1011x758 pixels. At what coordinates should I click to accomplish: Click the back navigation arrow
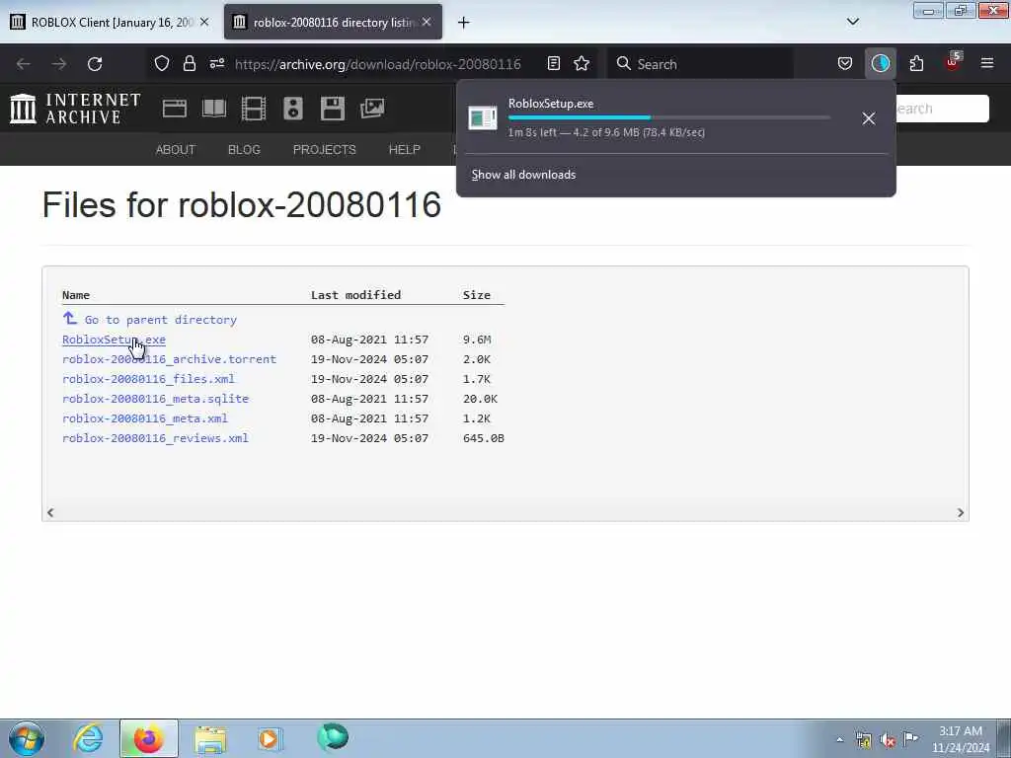point(24,64)
